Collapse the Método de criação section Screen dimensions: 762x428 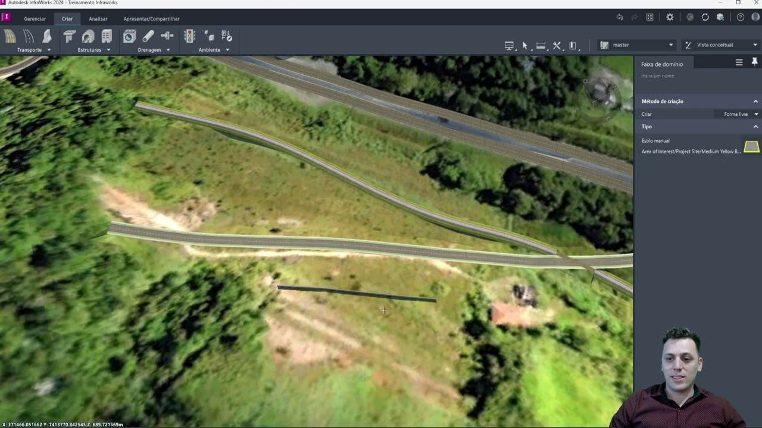tap(755, 101)
